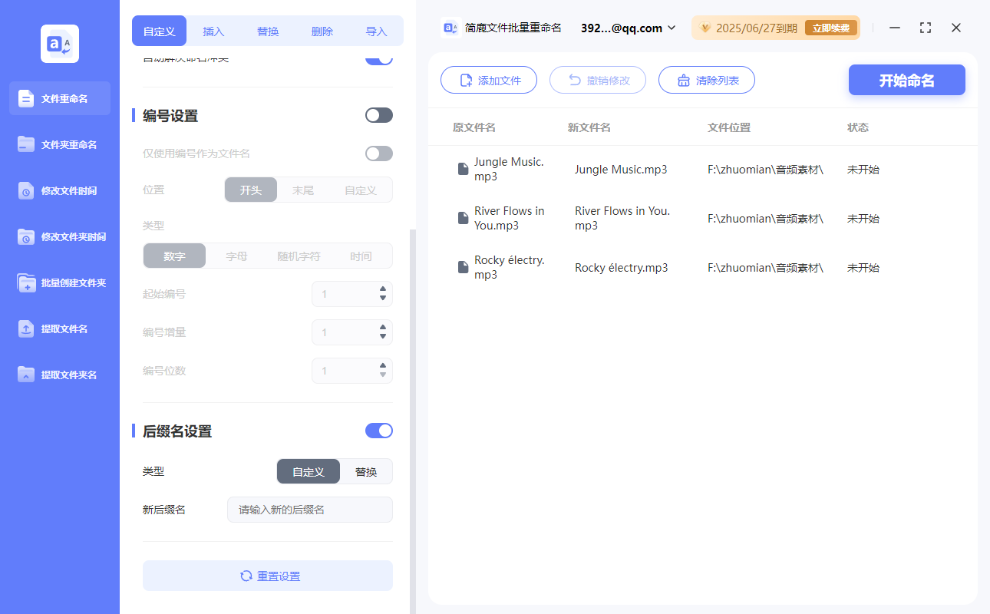Image resolution: width=990 pixels, height=614 pixels.
Task: Select the 文件重命名 sidebar icon
Action: tap(59, 98)
